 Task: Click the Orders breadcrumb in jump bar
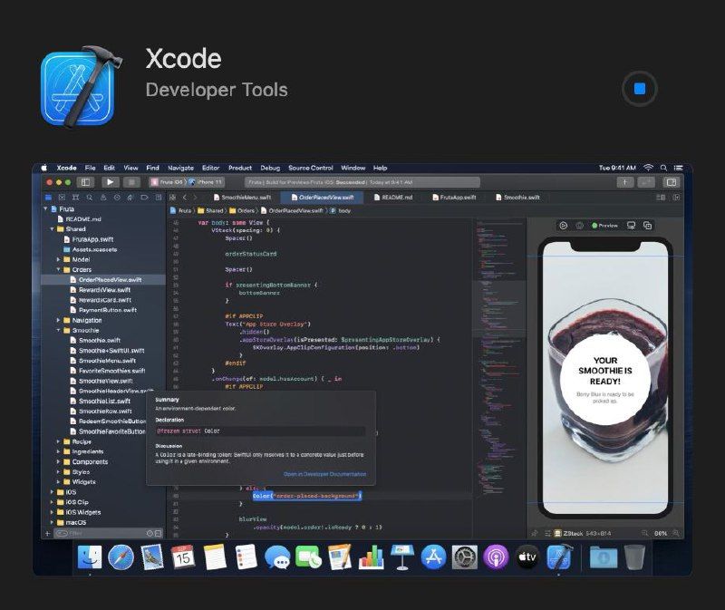pyautogui.click(x=242, y=211)
